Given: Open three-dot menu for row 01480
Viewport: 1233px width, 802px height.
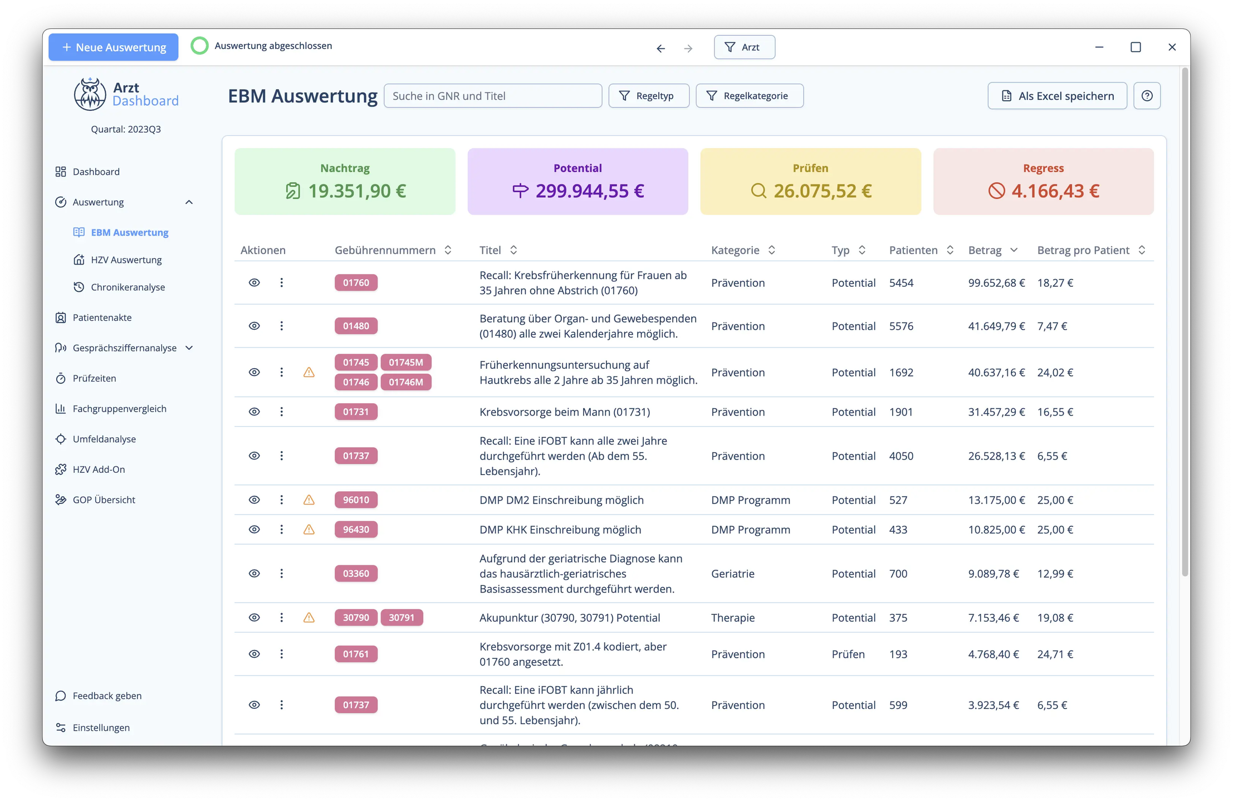Looking at the screenshot, I should click(x=281, y=326).
